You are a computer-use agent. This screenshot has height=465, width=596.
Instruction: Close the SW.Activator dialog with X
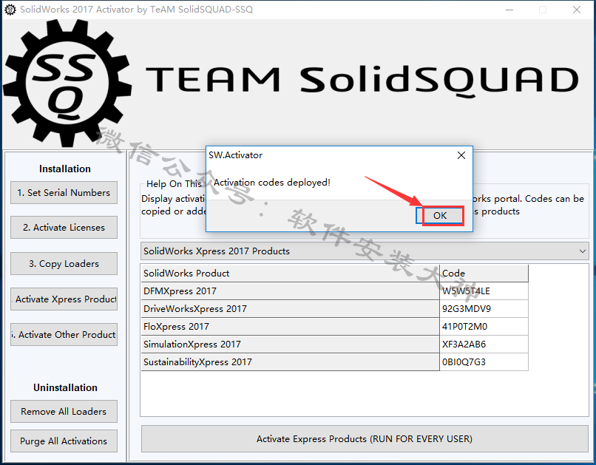[461, 155]
